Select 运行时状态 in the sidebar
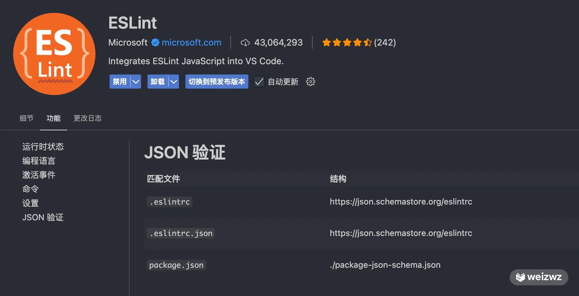This screenshot has width=579, height=296. (43, 147)
